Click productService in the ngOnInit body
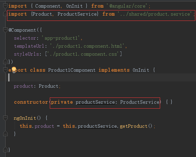The width and height of the screenshot is (196, 157). pos(97,126)
